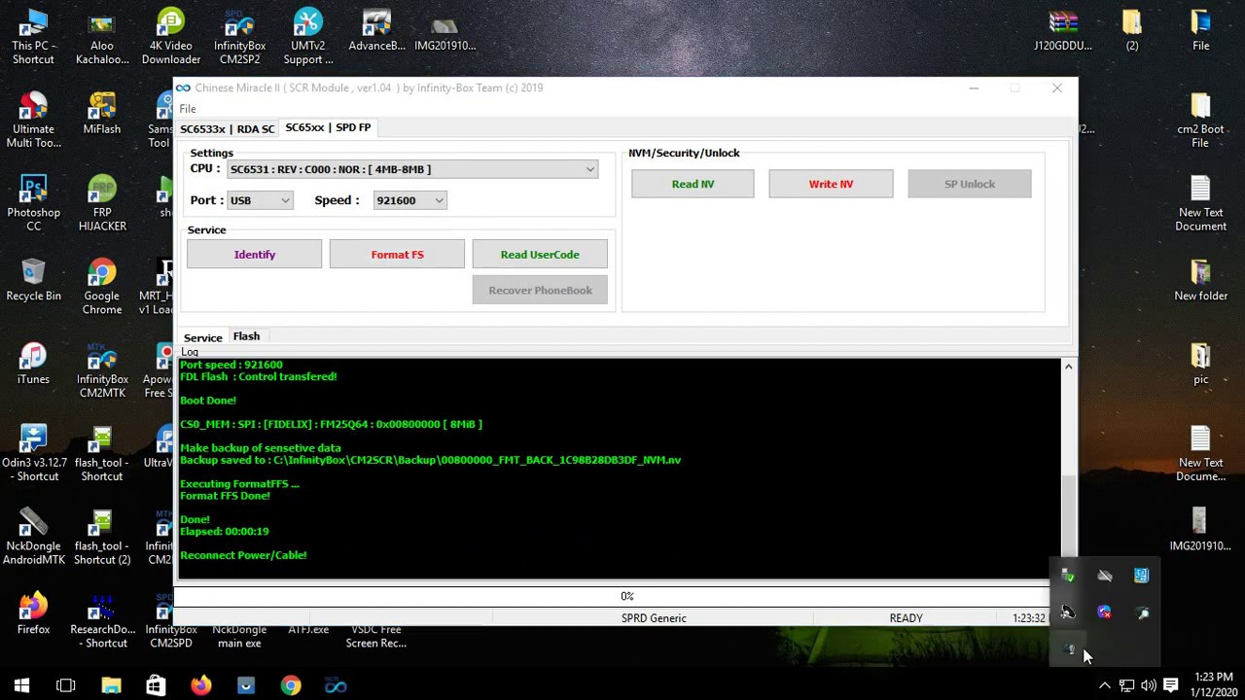Open Microsoft Store from the taskbar
The image size is (1245, 700).
pyautogui.click(x=156, y=685)
